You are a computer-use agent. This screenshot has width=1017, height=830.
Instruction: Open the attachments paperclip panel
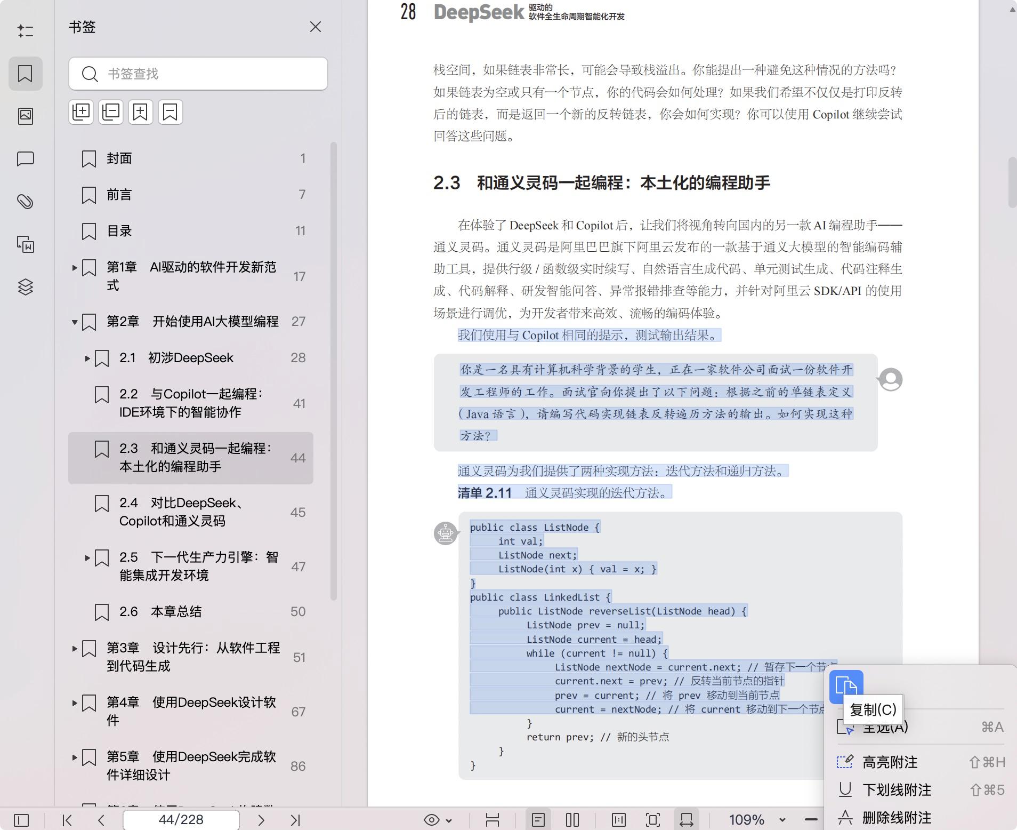pyautogui.click(x=25, y=201)
